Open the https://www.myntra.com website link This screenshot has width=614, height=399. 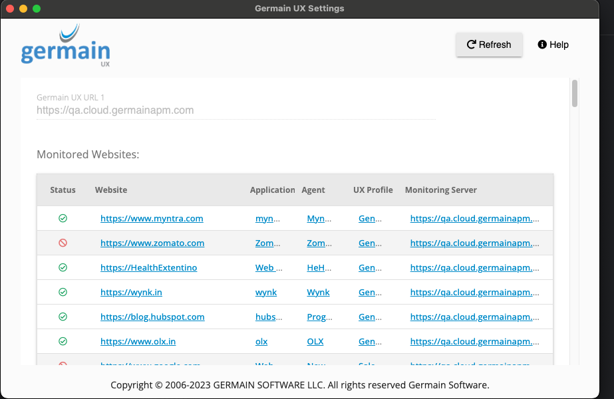(x=152, y=218)
